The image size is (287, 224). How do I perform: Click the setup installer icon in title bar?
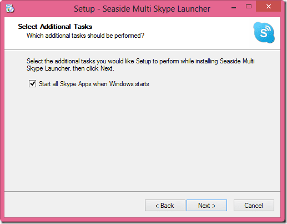coord(10,8)
